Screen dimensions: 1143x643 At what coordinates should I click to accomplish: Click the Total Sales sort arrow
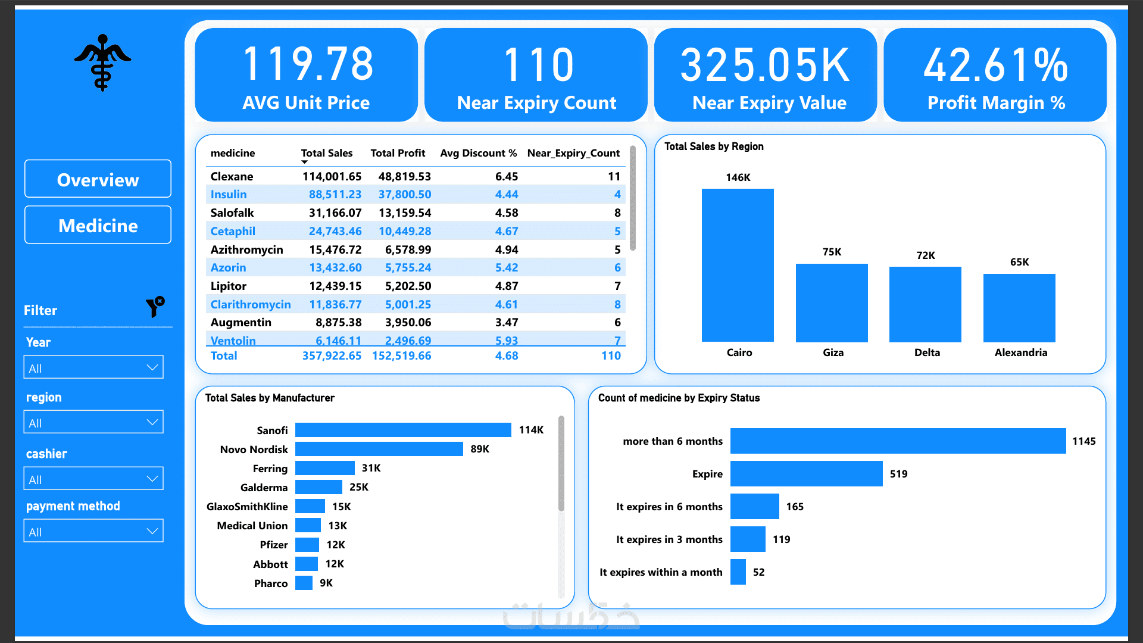pos(304,162)
